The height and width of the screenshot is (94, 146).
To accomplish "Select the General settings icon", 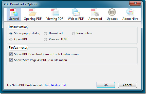I will 14,12.
